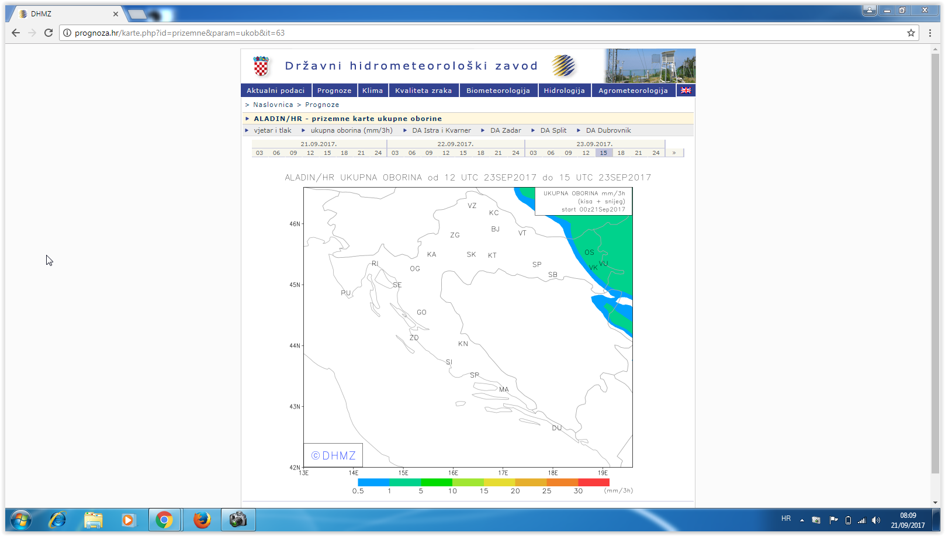The height and width of the screenshot is (536, 945).
Task: Click the browser address bar
Action: (x=468, y=33)
